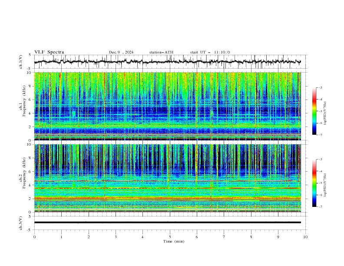Select the ch.1 "Frequency (kHz)" axis label
The height and width of the screenshot is (266, 344).
[24, 101]
